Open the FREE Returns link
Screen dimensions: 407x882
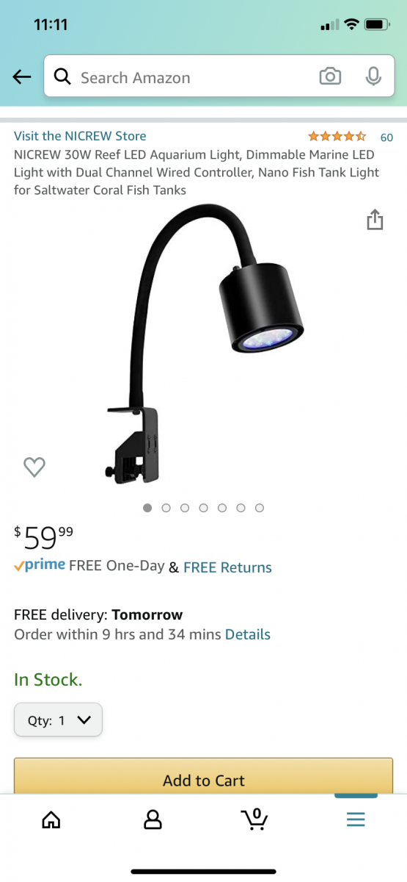tap(227, 567)
